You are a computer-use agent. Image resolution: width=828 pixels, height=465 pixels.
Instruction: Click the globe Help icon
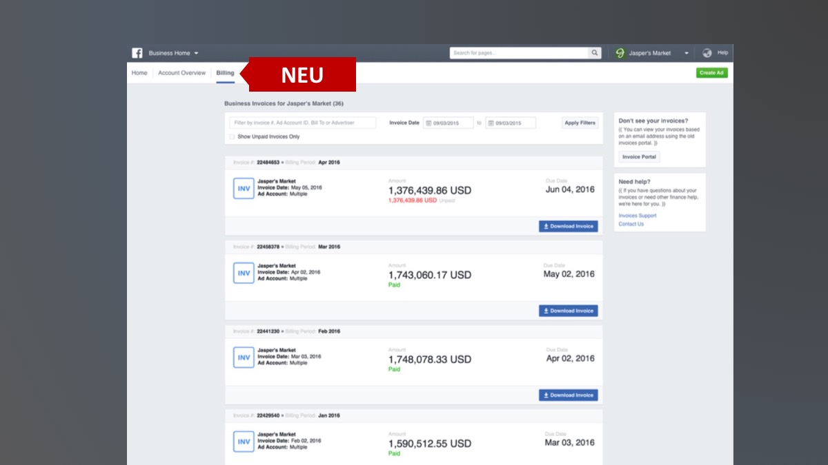707,53
